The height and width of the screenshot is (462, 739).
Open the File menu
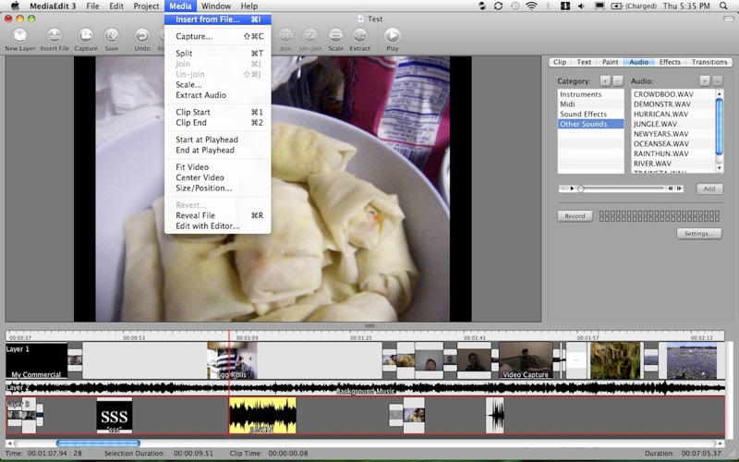93,6
